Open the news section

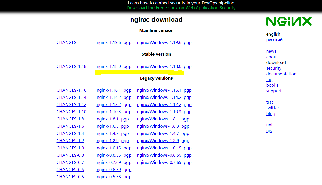pos(271,51)
